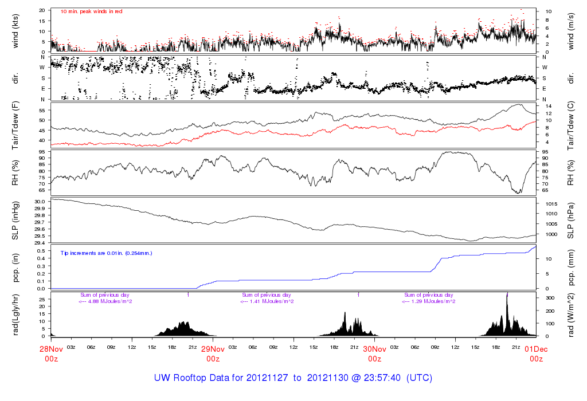Click the lowest point of the RH curve
Image resolution: width=587 pixels, height=401 pixels.
point(518,192)
